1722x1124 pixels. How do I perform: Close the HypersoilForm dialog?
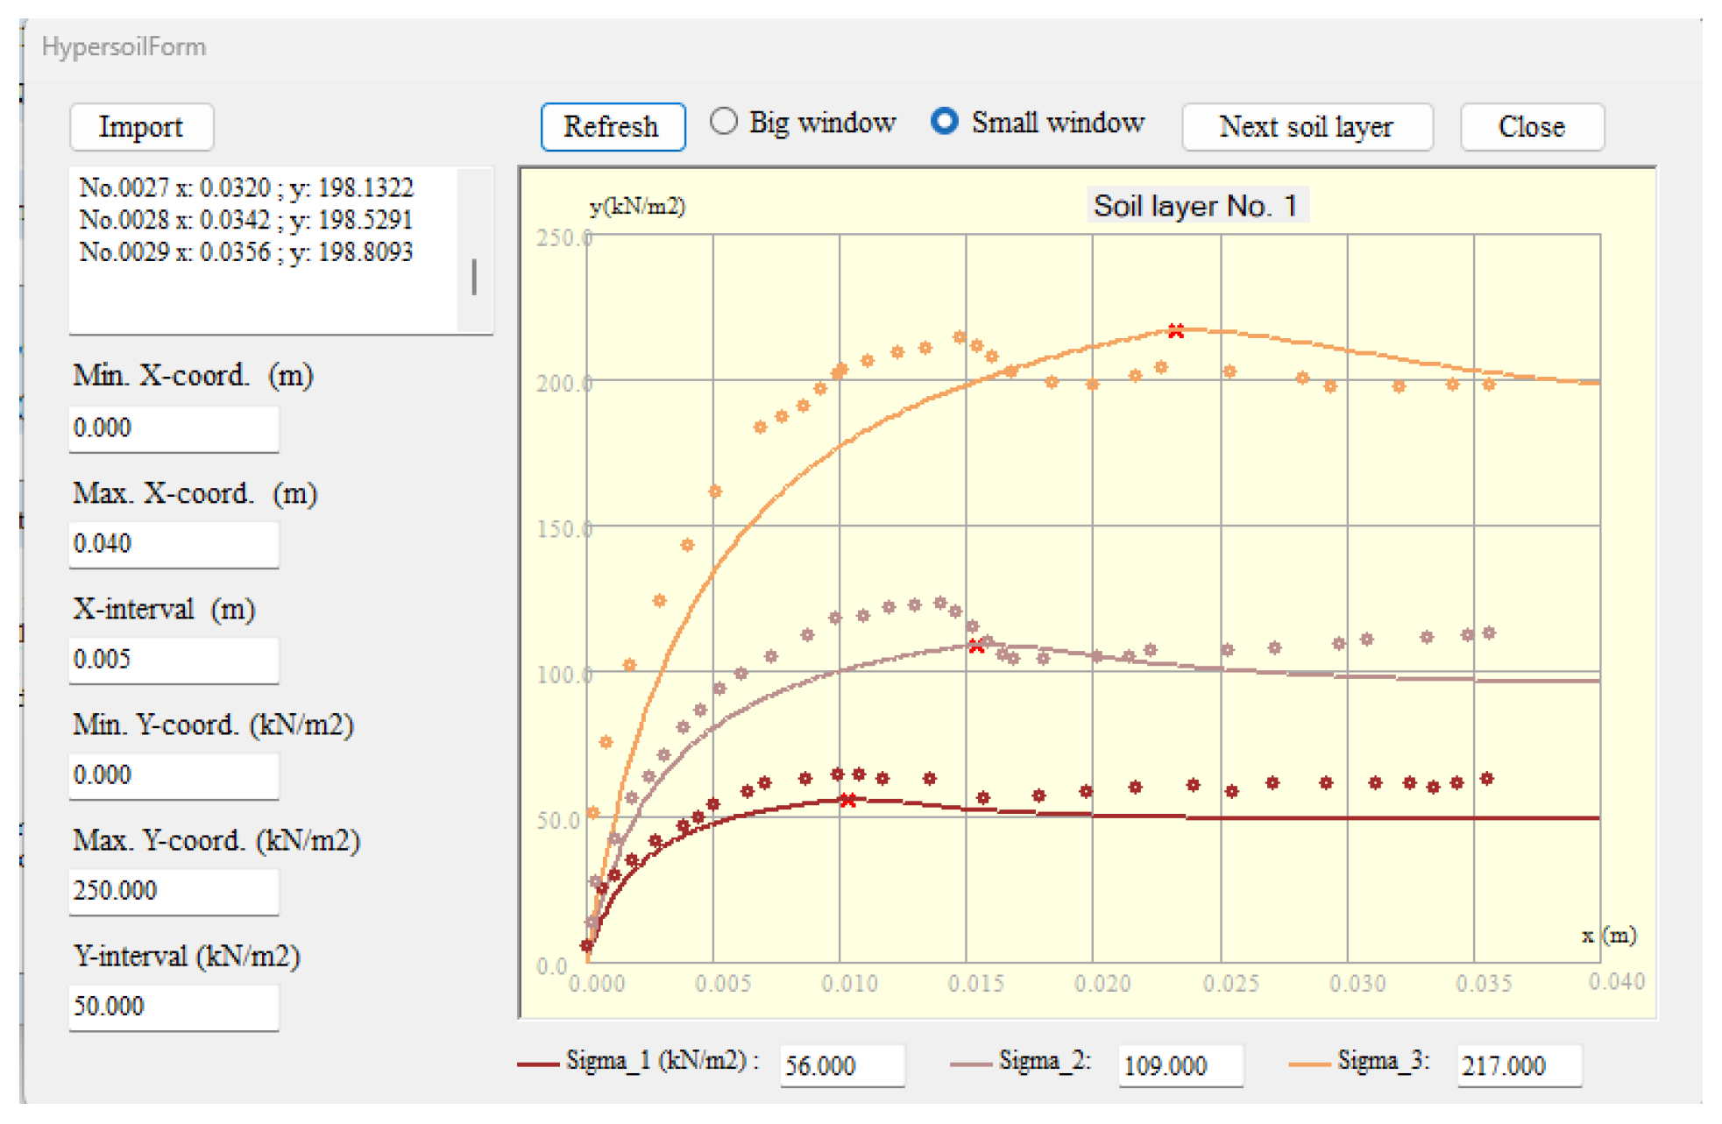click(1531, 127)
